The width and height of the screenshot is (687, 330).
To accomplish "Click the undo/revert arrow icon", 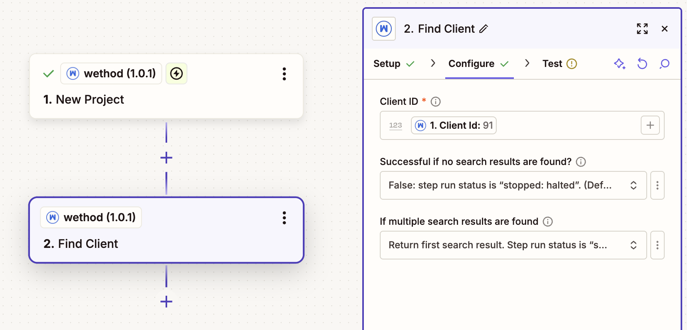I will (x=642, y=64).
